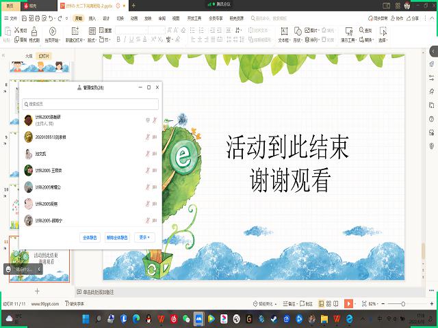Toggle microphone for 计科2005 王 member

pyautogui.click(x=148, y=170)
